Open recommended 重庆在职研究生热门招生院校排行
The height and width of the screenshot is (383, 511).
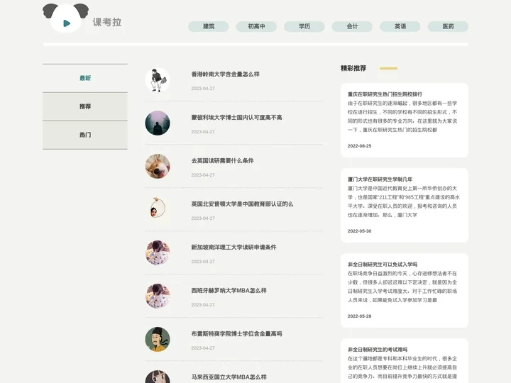385,94
